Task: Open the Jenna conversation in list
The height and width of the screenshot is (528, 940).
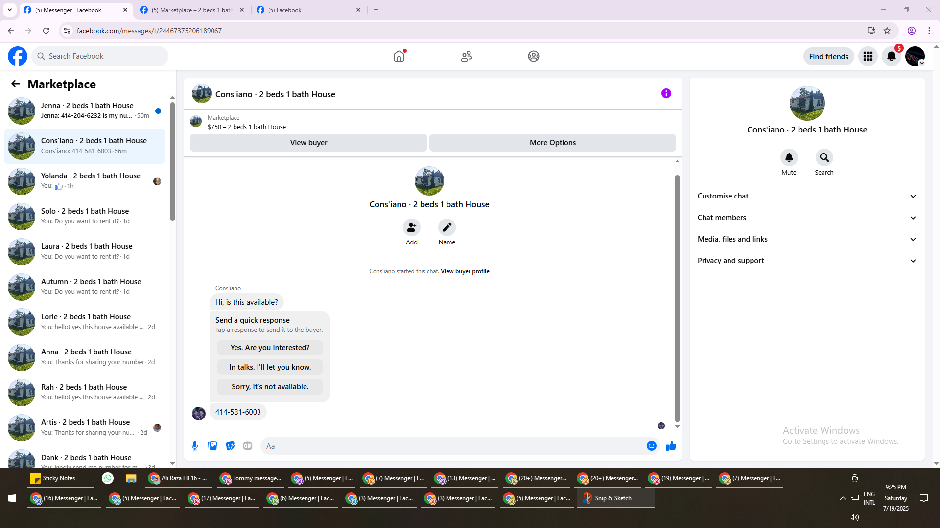Action: tap(87, 110)
